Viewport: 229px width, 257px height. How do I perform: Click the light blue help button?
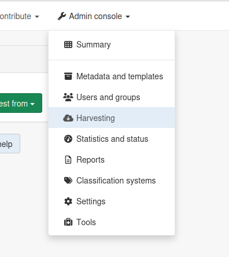click(x=10, y=144)
